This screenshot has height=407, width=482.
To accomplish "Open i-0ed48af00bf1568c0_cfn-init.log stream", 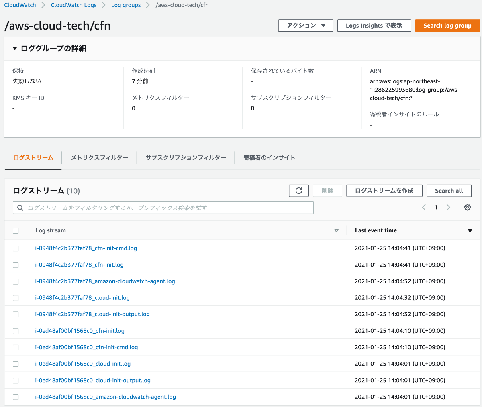I will [x=80, y=331].
